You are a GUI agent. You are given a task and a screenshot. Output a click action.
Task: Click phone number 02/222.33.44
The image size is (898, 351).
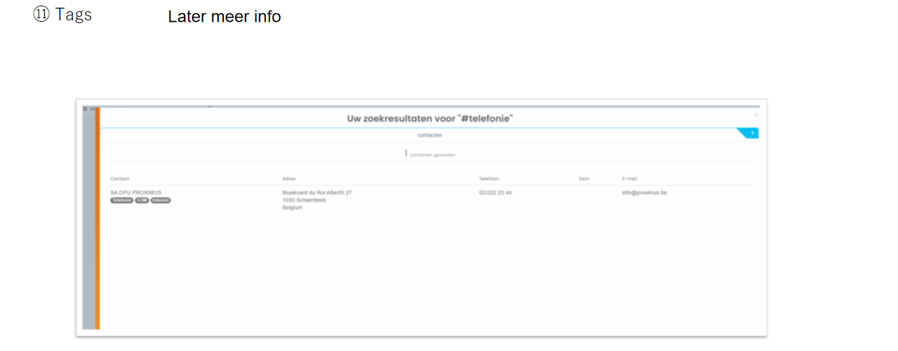pyautogui.click(x=495, y=193)
